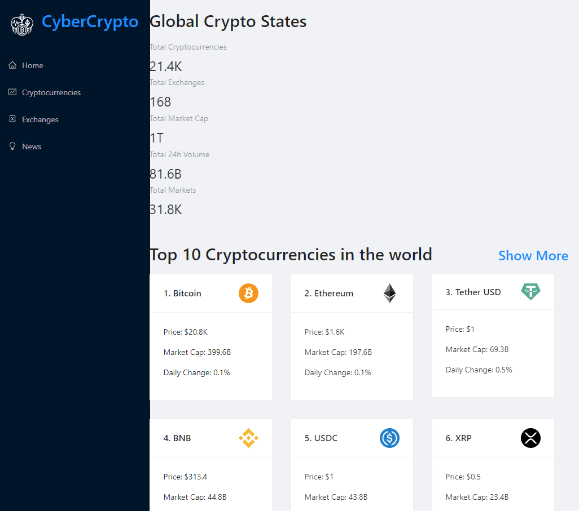Click USDC's Market Cap: 43.8B text
Image resolution: width=579 pixels, height=511 pixels.
[x=336, y=497]
